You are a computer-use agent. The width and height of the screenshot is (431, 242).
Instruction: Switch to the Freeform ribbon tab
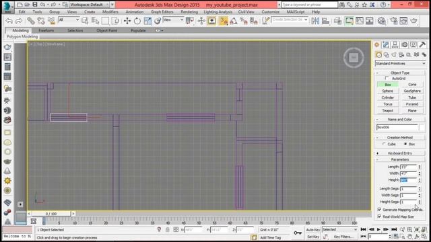pos(46,30)
